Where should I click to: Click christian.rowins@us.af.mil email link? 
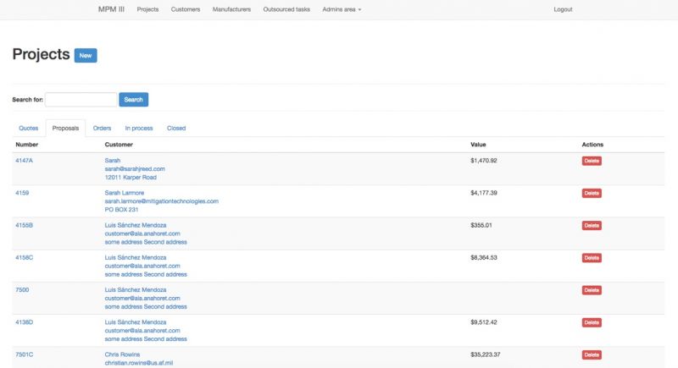coord(139,363)
